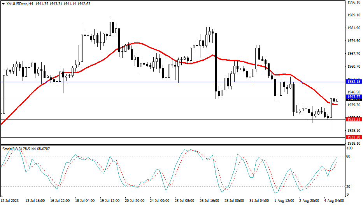
Task: Select the 1 Aug 12:00 time label
Action: pos(284,201)
